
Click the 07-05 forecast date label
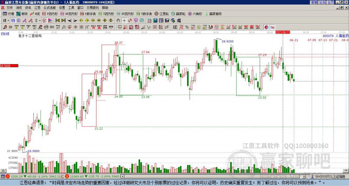(312, 40)
